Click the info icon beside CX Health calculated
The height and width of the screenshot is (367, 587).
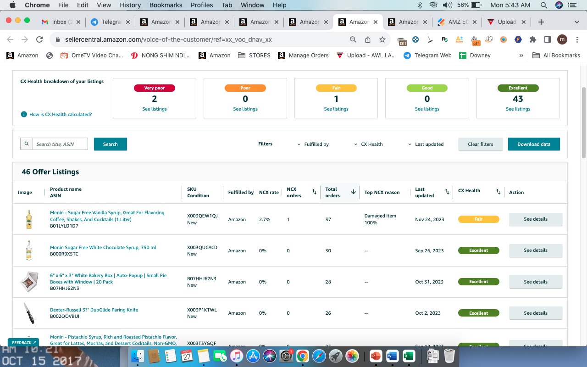point(24,114)
